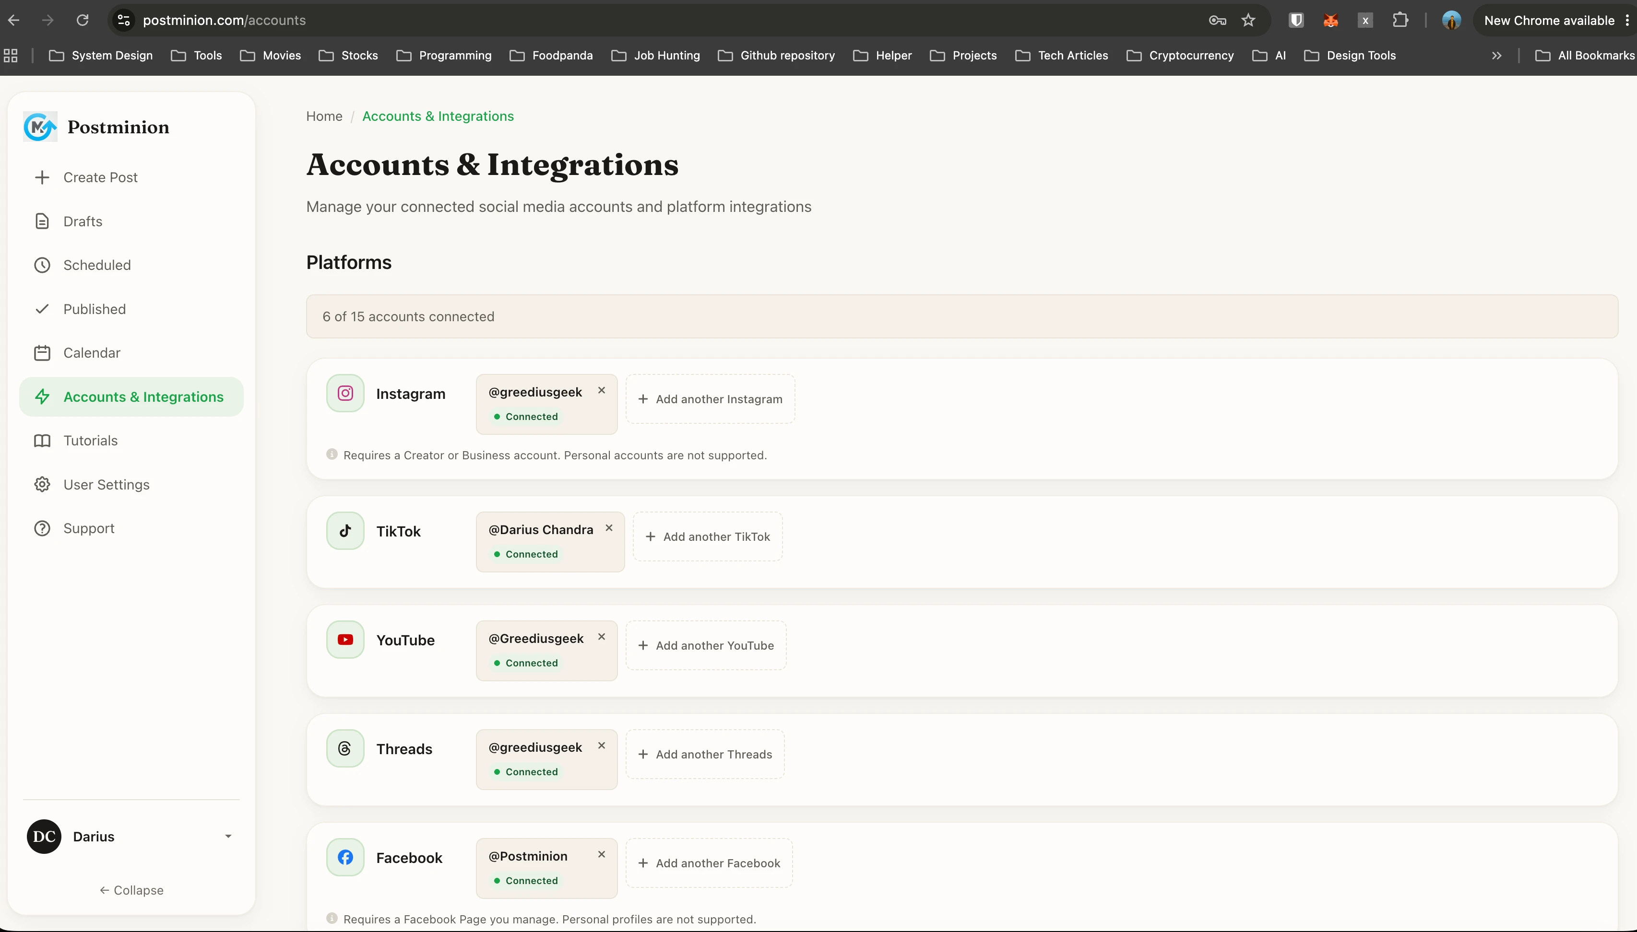Open the Programming bookmarks folder

[444, 56]
